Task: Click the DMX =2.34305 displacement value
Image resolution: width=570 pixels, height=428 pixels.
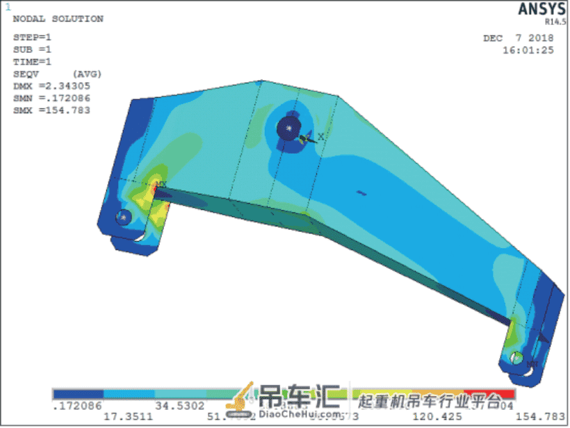Action: coord(51,85)
